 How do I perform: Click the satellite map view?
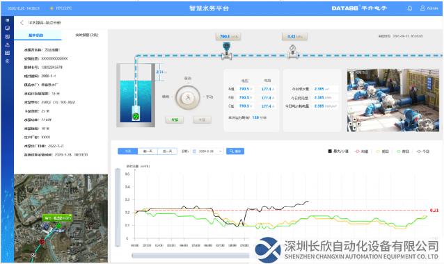[61, 218]
